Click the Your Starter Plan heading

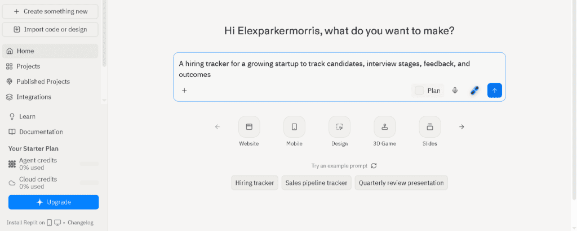pyautogui.click(x=33, y=149)
